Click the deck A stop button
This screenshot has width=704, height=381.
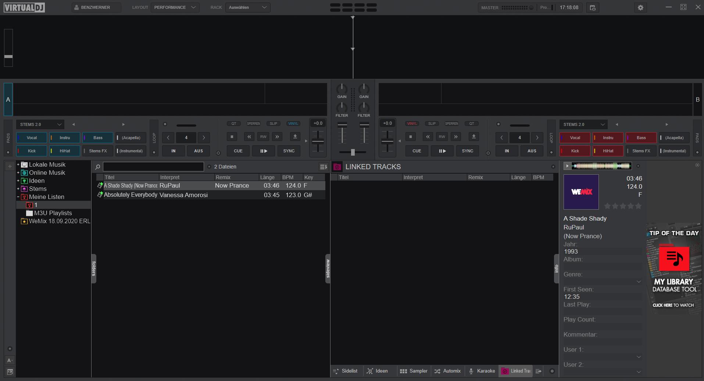tap(232, 137)
